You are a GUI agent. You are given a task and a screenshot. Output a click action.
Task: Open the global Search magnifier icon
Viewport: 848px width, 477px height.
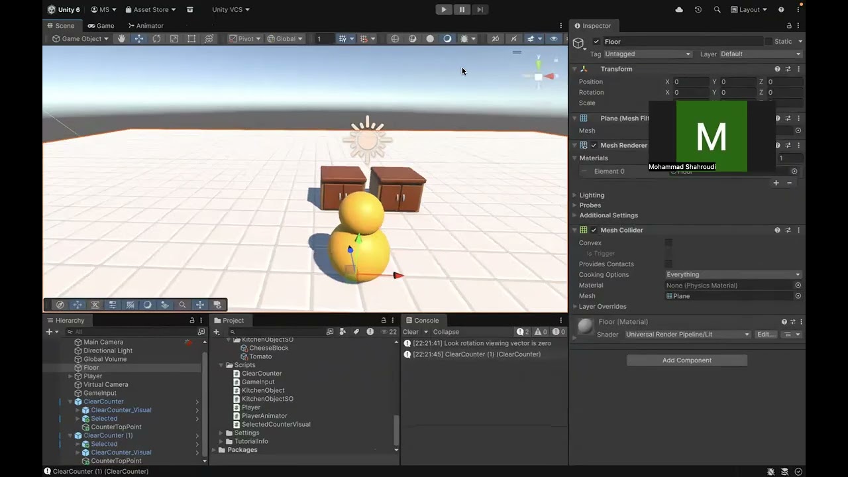point(717,9)
